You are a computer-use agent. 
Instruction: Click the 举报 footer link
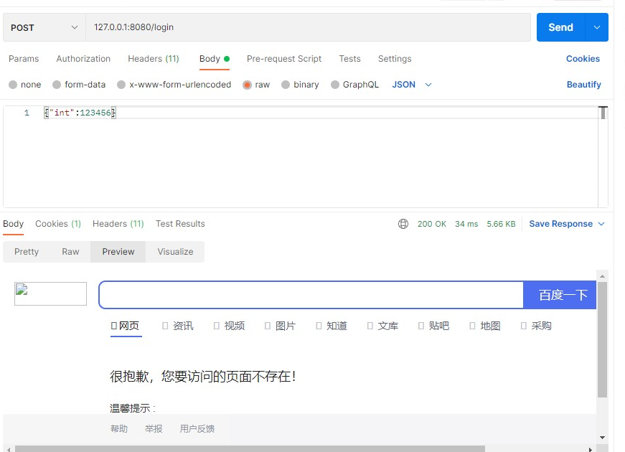154,429
